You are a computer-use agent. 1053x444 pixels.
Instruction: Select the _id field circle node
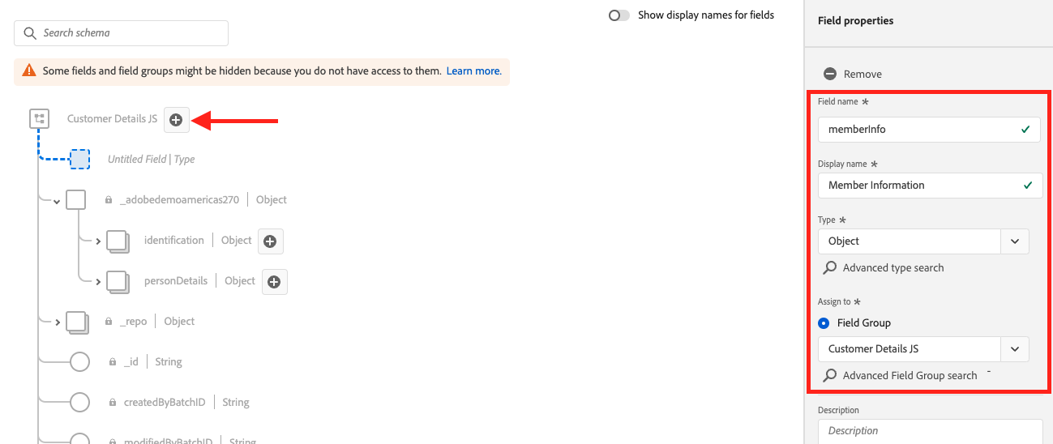(79, 361)
